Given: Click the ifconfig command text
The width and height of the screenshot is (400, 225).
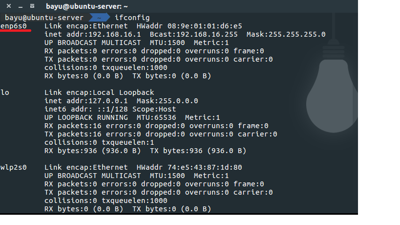Looking at the screenshot, I should point(132,18).
